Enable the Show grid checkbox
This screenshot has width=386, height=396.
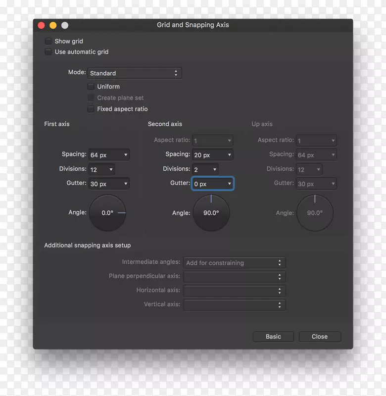click(48, 41)
